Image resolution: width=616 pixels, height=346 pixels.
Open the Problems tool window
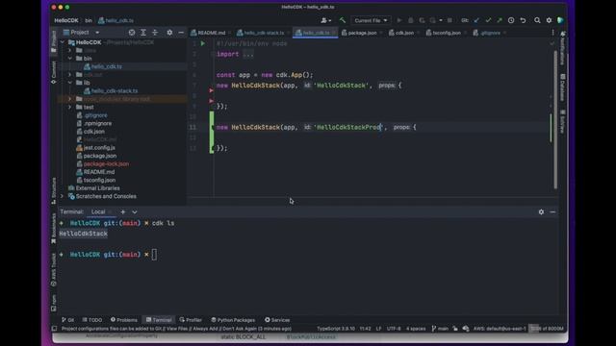[124, 320]
